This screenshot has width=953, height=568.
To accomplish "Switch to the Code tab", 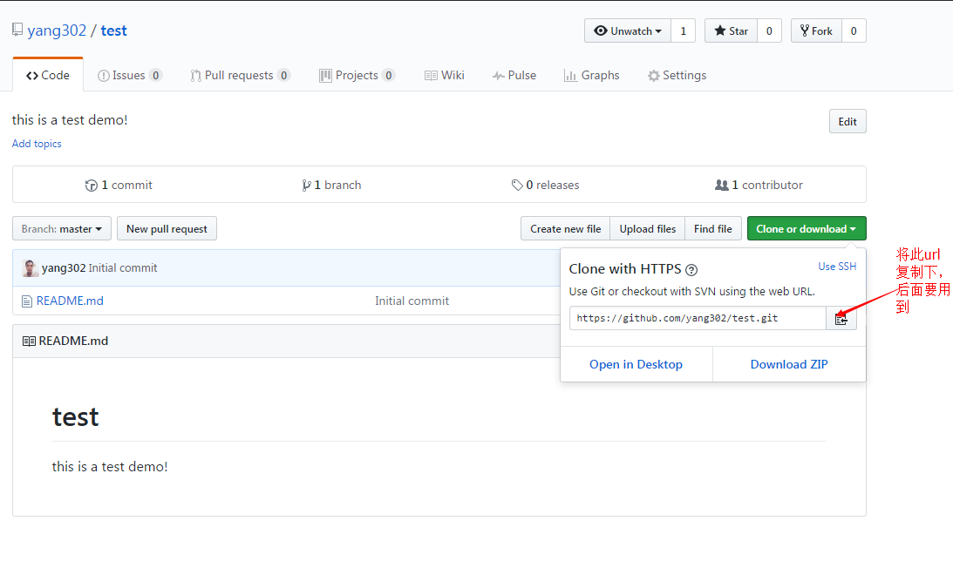I will click(x=48, y=75).
